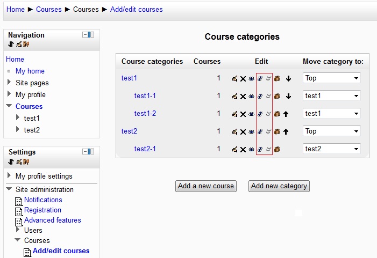Open cohorts icon for test1-2 category
Image resolution: width=377 pixels, height=258 pixels.
coord(277,114)
